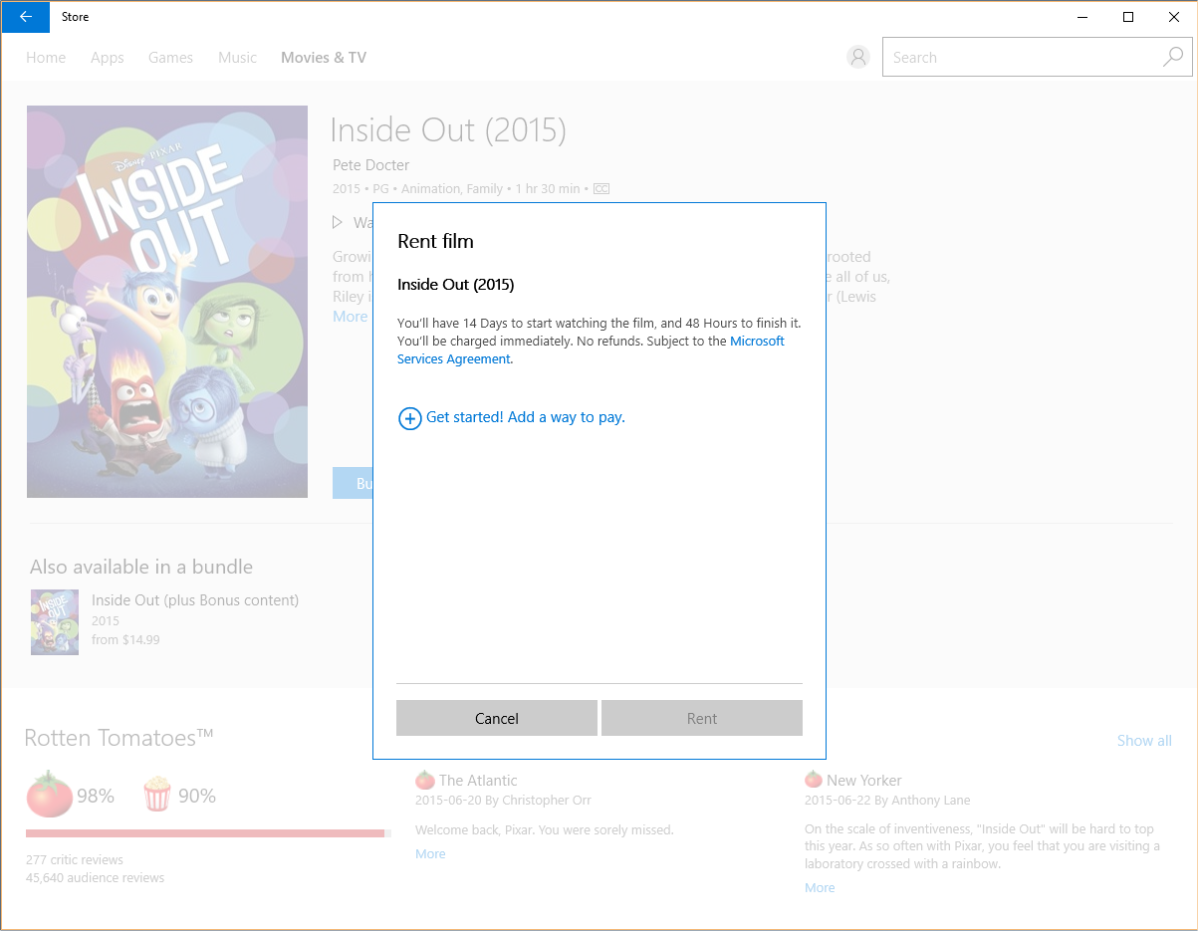1198x931 pixels.
Task: Click the closed captions CC icon
Action: (x=601, y=188)
